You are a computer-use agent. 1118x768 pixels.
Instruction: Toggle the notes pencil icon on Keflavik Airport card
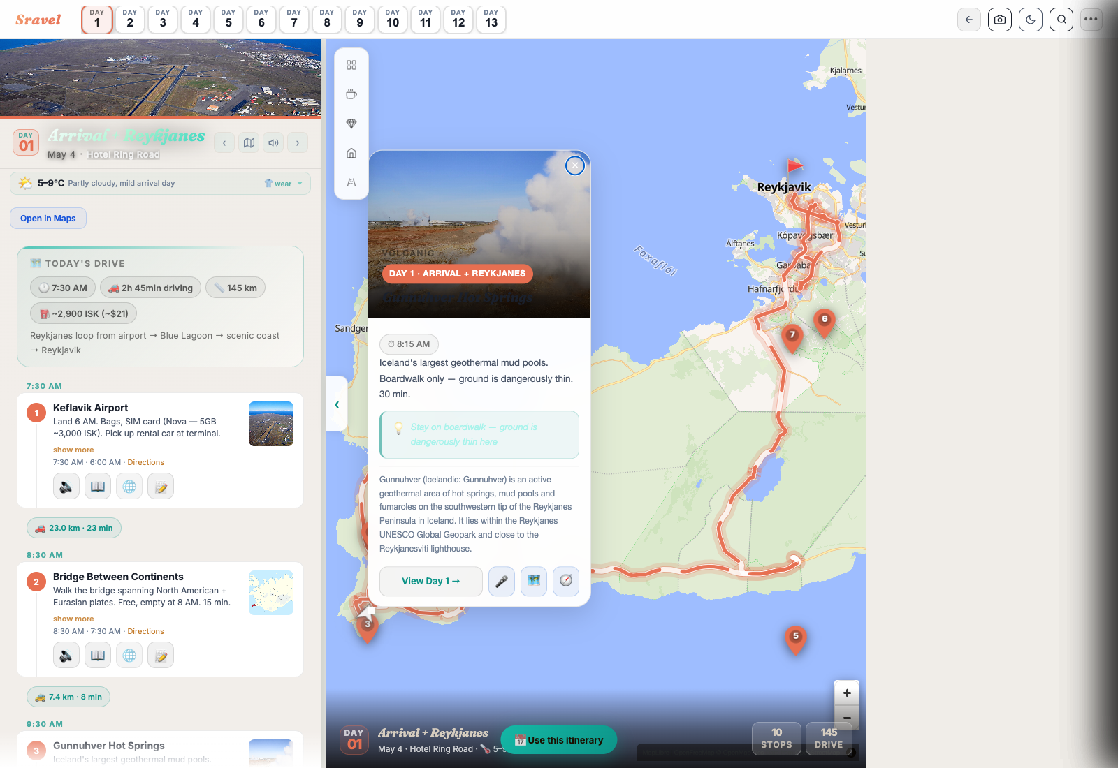[161, 486]
